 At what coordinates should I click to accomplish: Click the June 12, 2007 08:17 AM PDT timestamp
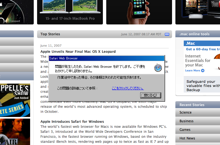click(141, 34)
